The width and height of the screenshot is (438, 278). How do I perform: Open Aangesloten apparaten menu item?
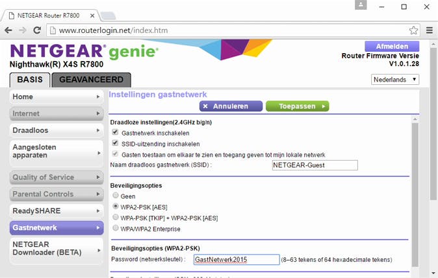tap(57, 153)
